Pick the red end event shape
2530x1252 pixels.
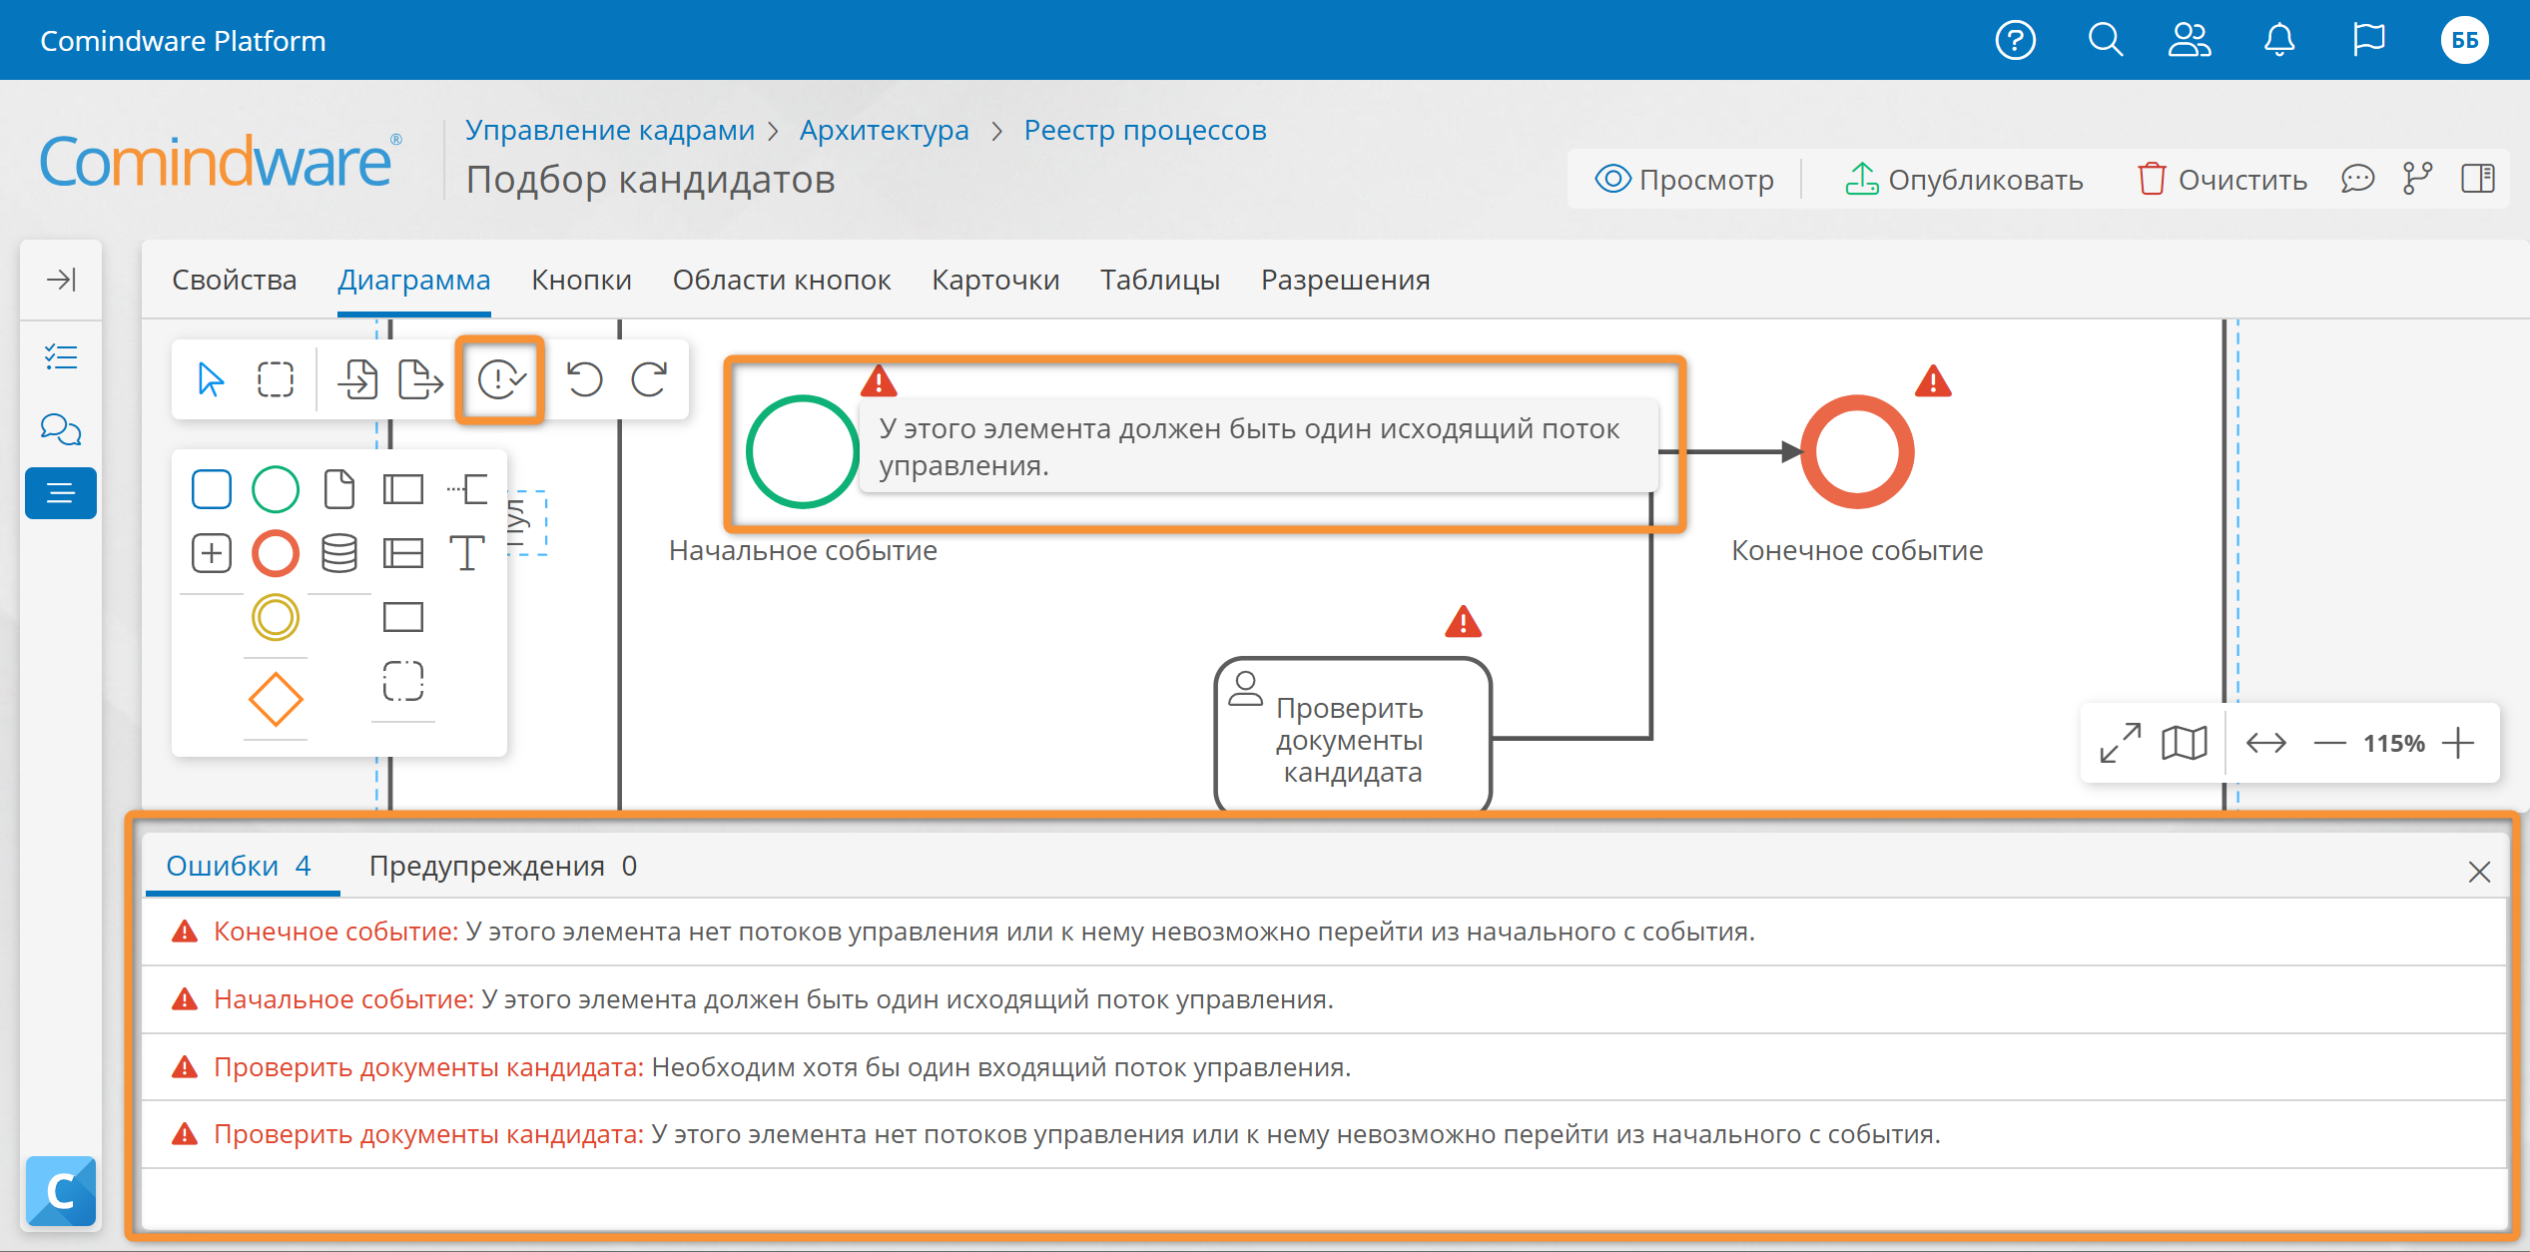coord(276,553)
